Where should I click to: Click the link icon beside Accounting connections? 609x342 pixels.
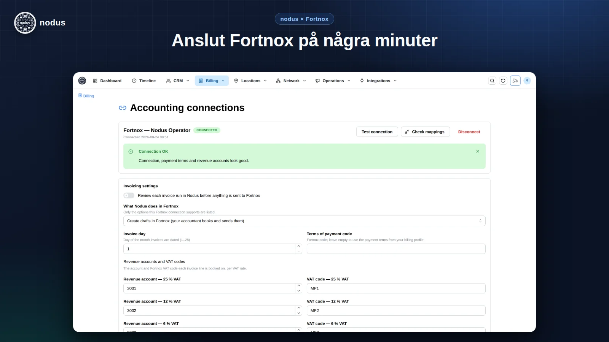pyautogui.click(x=123, y=108)
